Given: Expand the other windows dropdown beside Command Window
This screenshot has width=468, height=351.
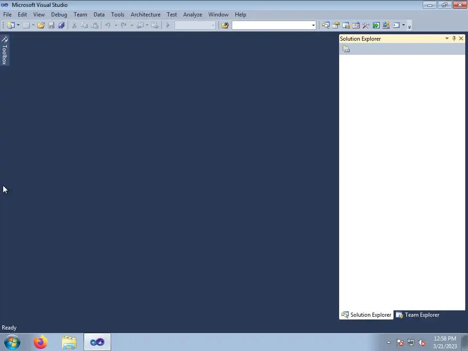Looking at the screenshot, I should coord(404,26).
